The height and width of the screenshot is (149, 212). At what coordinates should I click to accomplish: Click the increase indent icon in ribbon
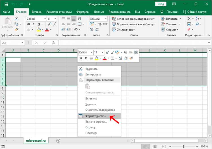69,29
